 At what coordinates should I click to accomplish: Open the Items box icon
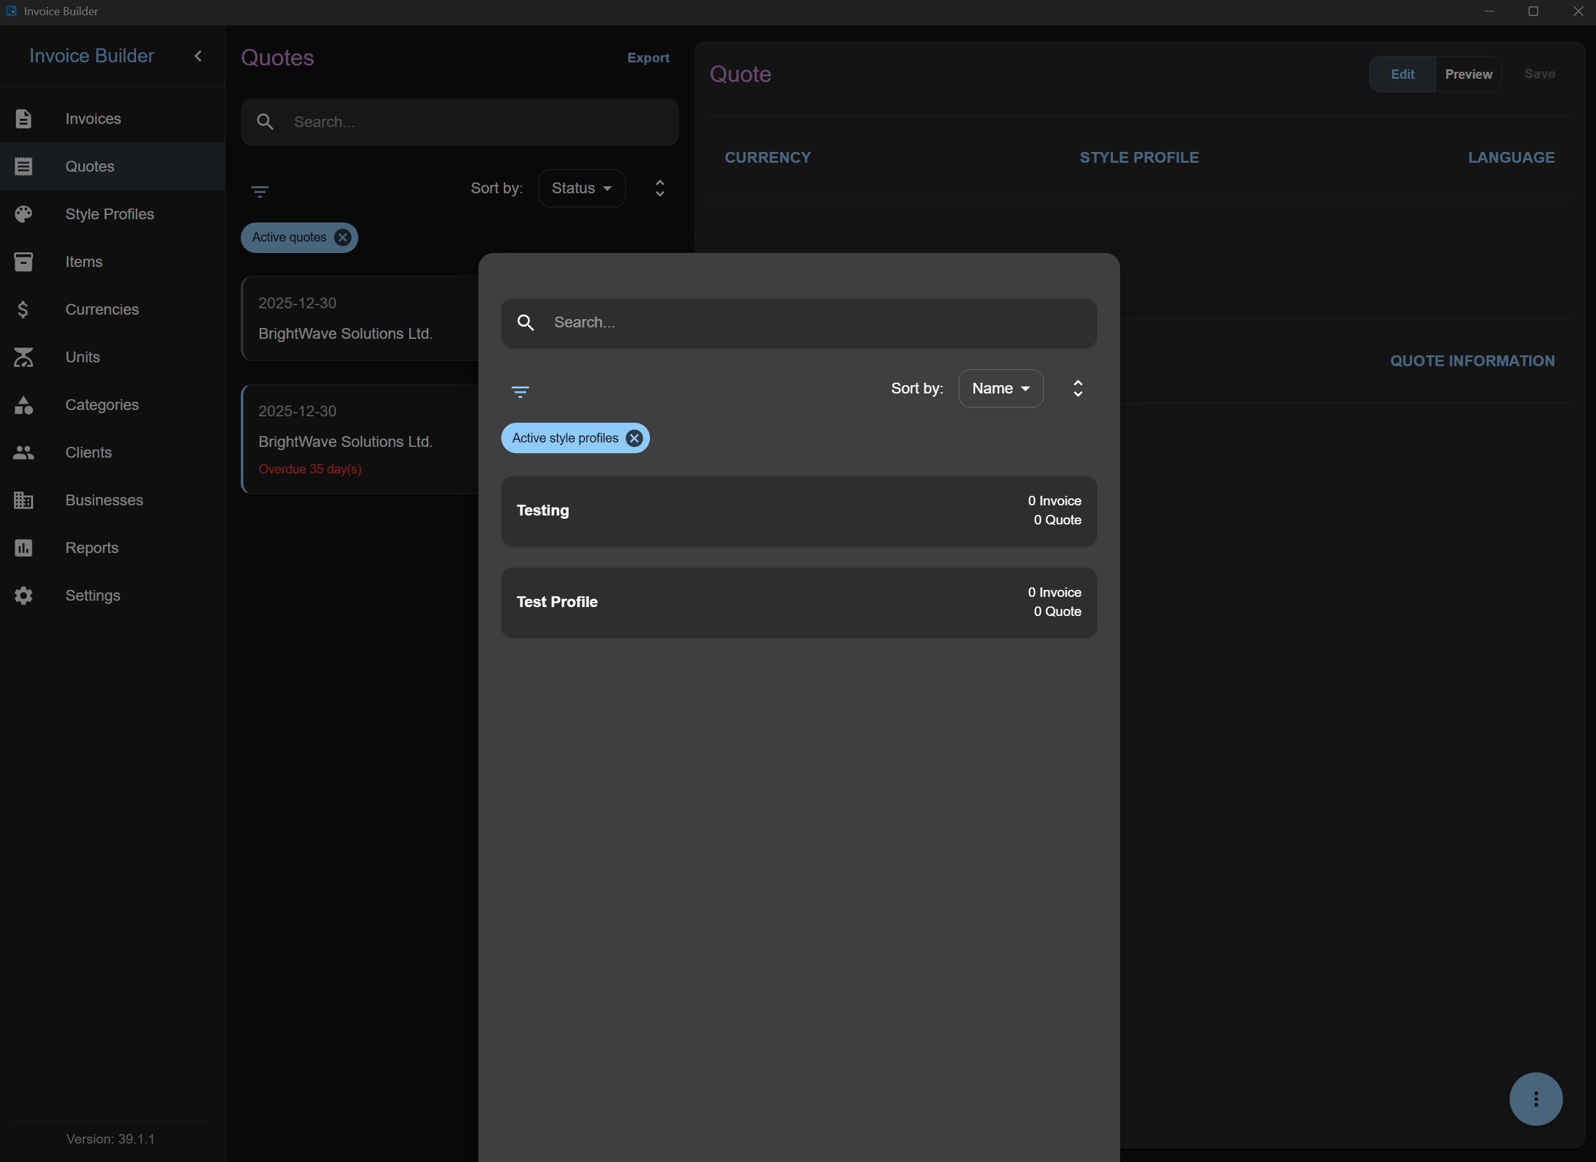(24, 262)
